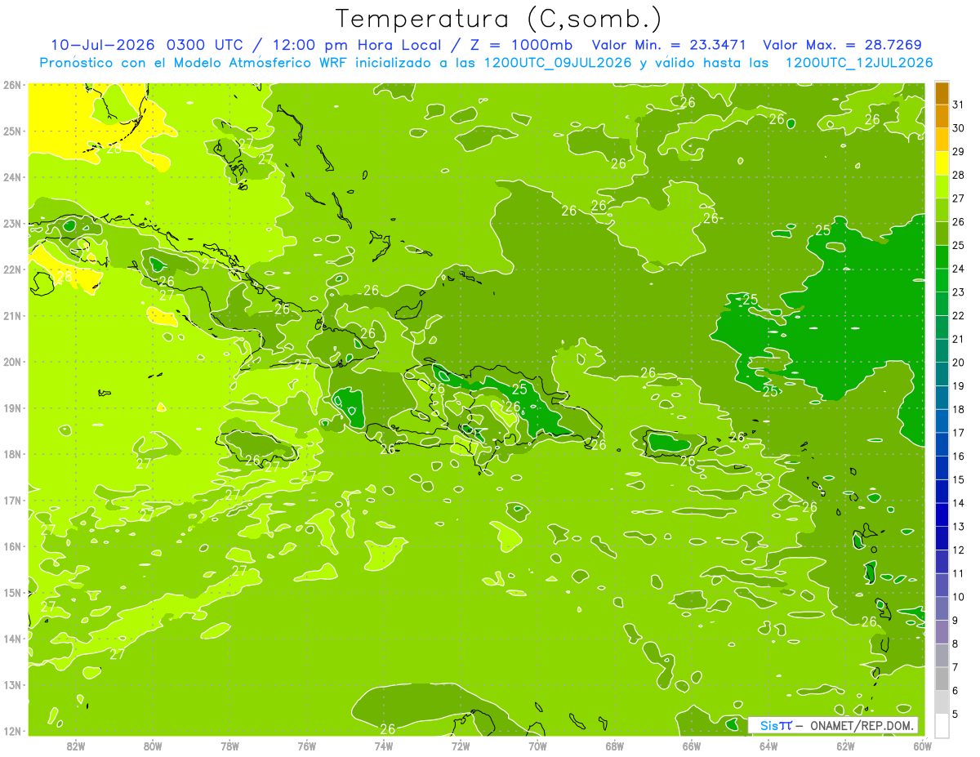Click the "21N" latitude axis label
Viewport: 980px width, 757px height.
point(11,316)
